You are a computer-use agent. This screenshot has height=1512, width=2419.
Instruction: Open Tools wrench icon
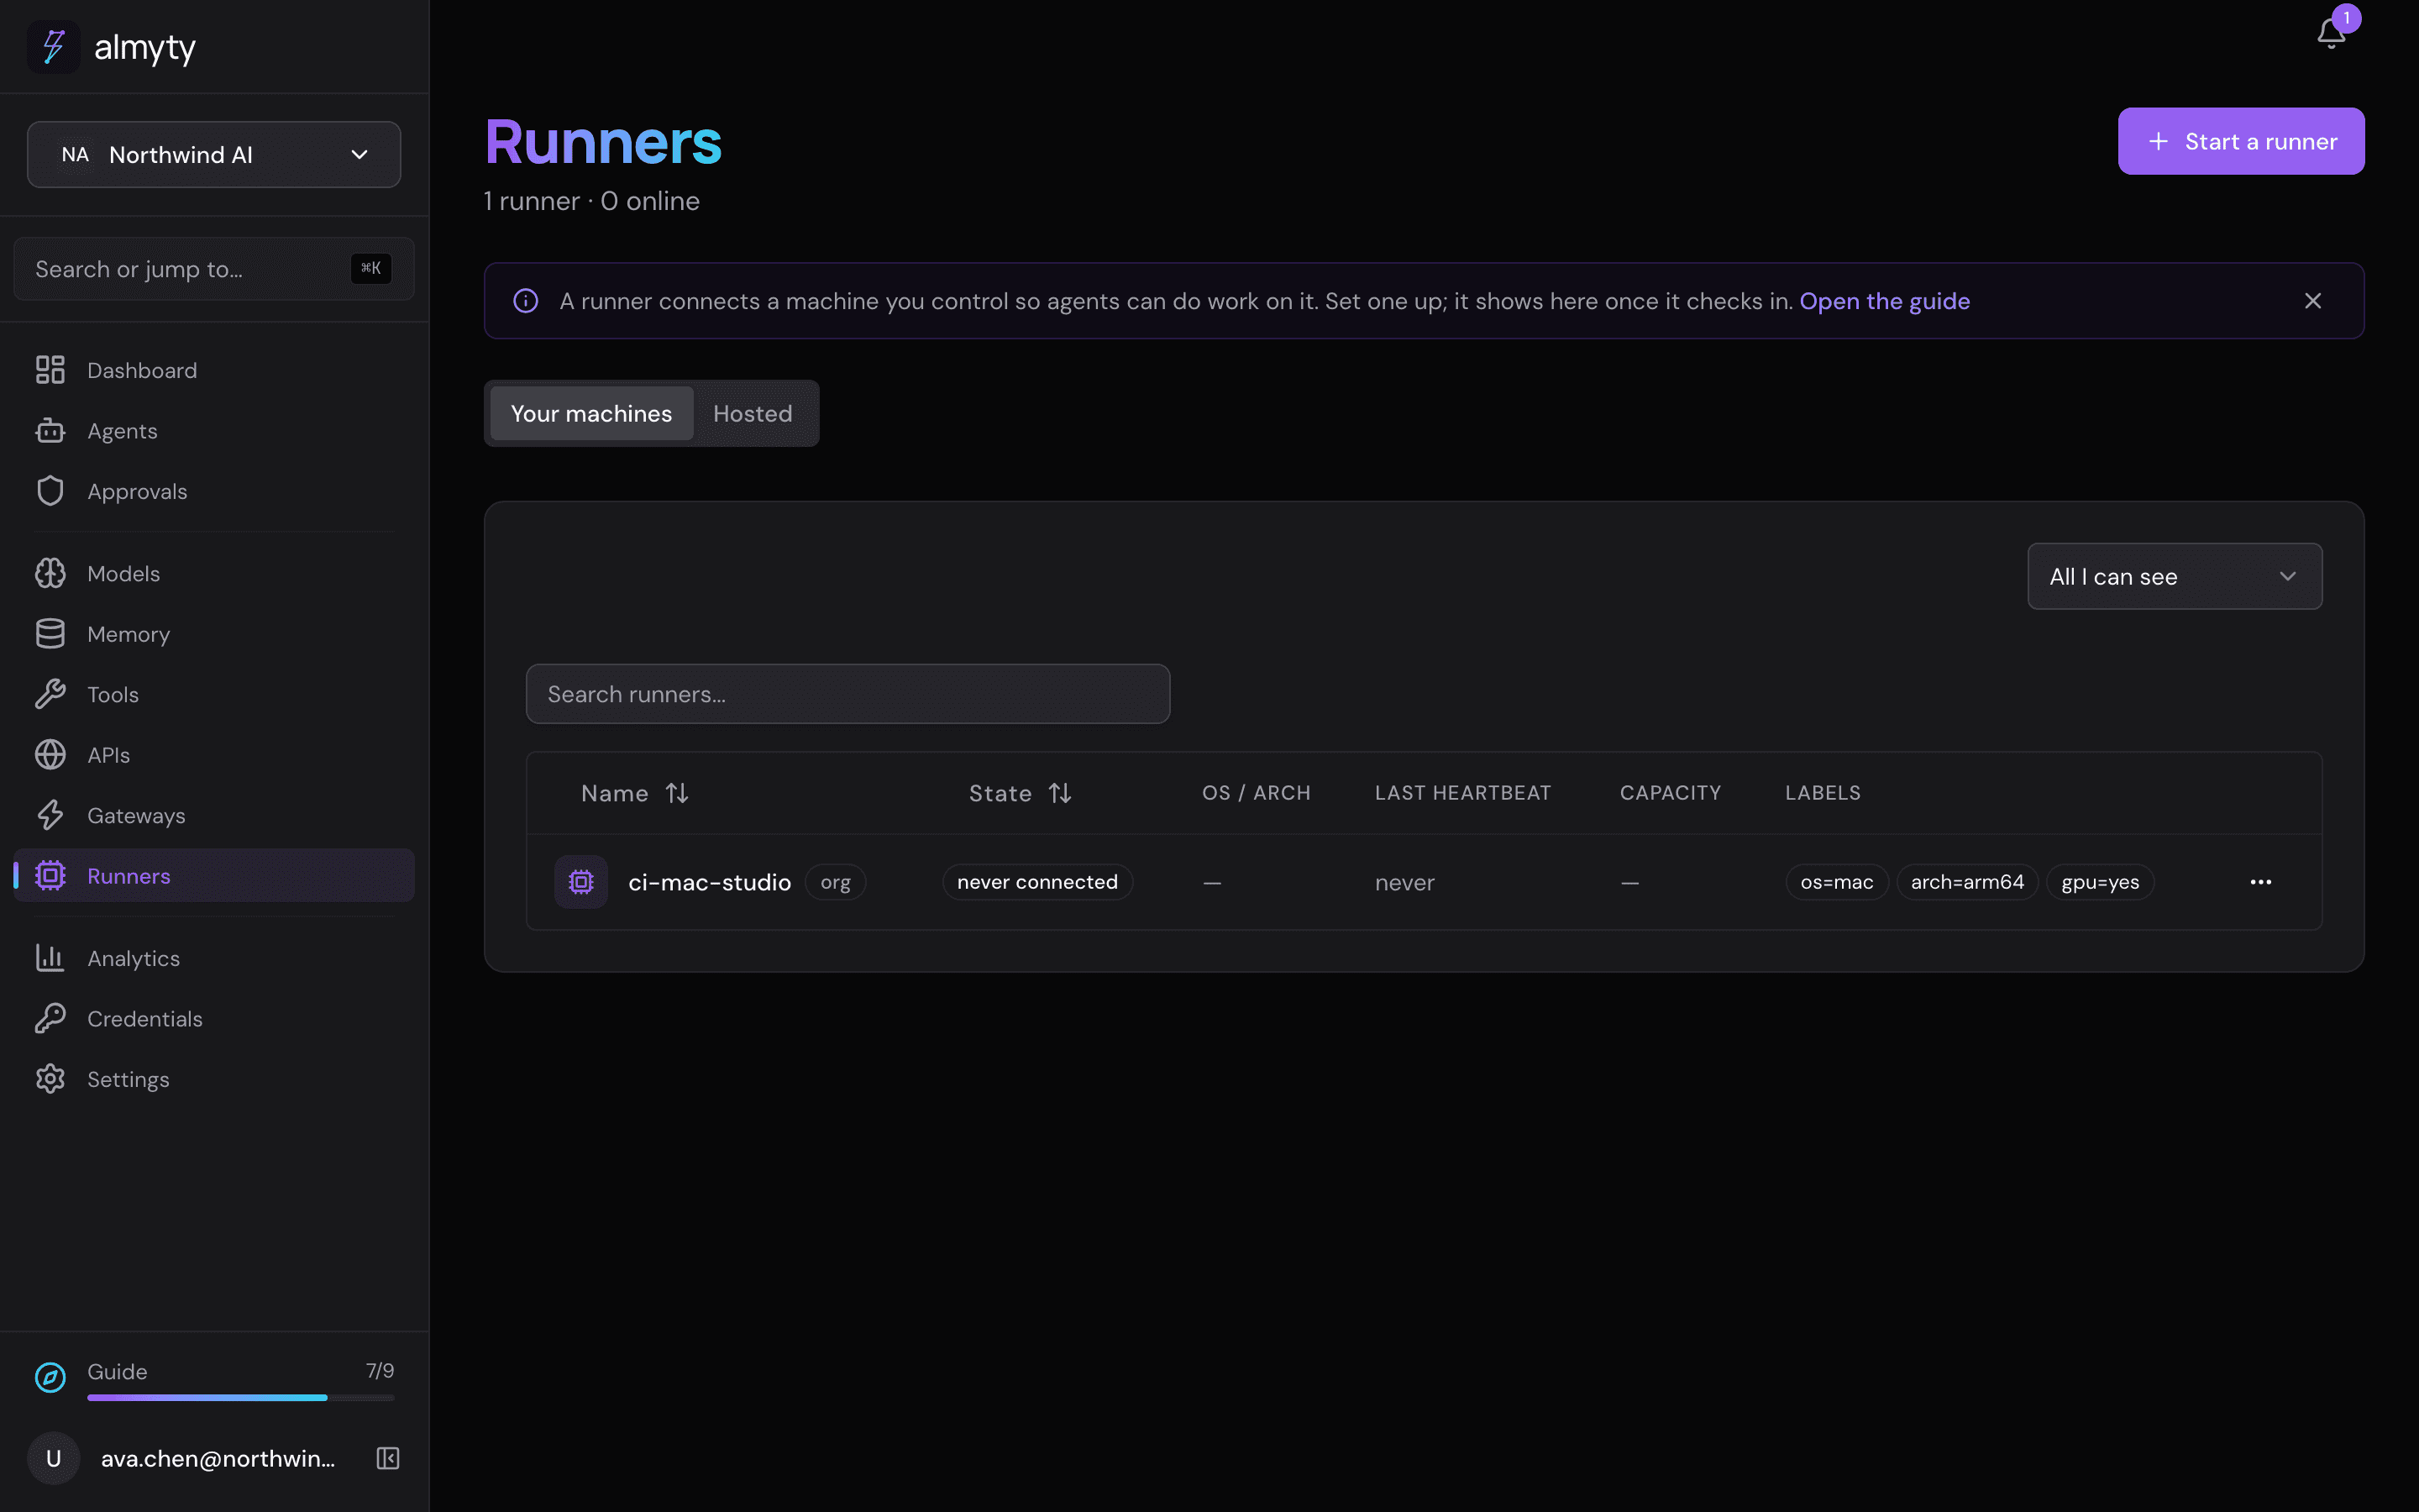pyautogui.click(x=50, y=694)
